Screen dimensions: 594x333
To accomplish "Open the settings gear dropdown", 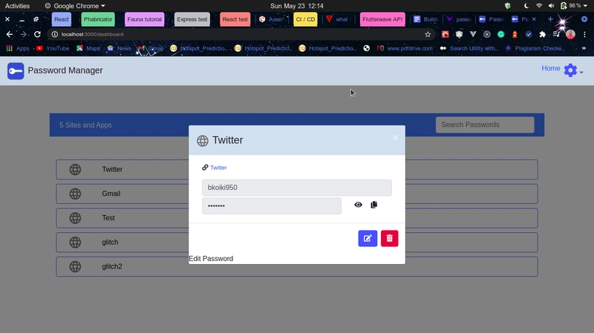I will (x=572, y=70).
